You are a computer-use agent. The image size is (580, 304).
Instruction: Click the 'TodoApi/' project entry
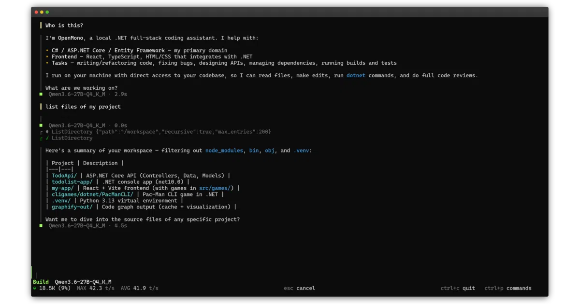click(64, 176)
